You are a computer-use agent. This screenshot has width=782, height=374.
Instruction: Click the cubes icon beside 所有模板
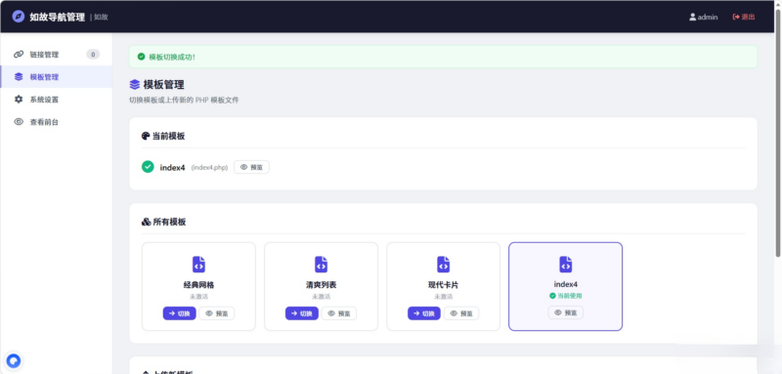click(146, 222)
